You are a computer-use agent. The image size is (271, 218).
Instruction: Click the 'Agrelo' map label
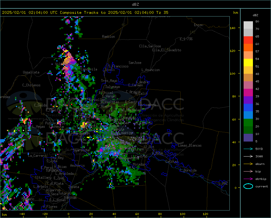[81, 139]
